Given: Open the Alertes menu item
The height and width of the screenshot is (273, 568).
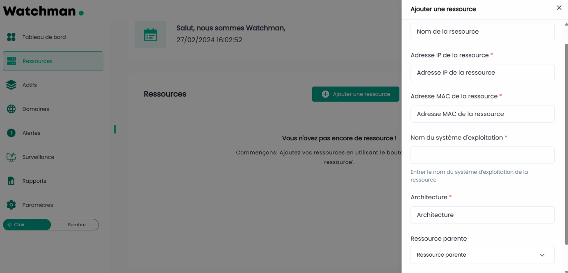Looking at the screenshot, I should pos(53,133).
